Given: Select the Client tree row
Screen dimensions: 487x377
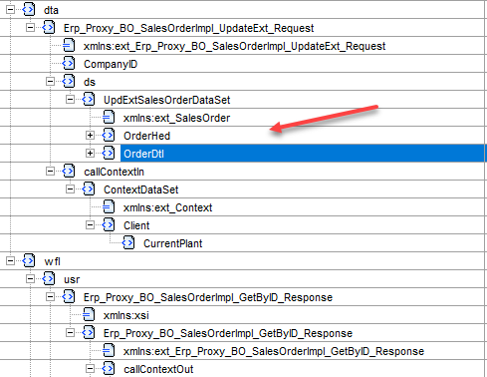Looking at the screenshot, I should coord(243,225).
